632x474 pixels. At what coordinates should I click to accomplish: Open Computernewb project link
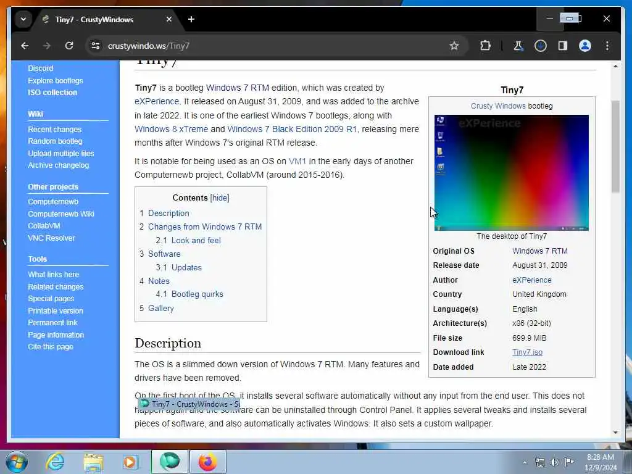point(53,202)
